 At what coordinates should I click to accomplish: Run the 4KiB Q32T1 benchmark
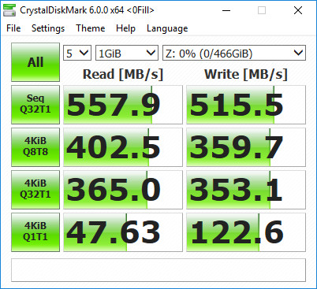pyautogui.click(x=35, y=190)
